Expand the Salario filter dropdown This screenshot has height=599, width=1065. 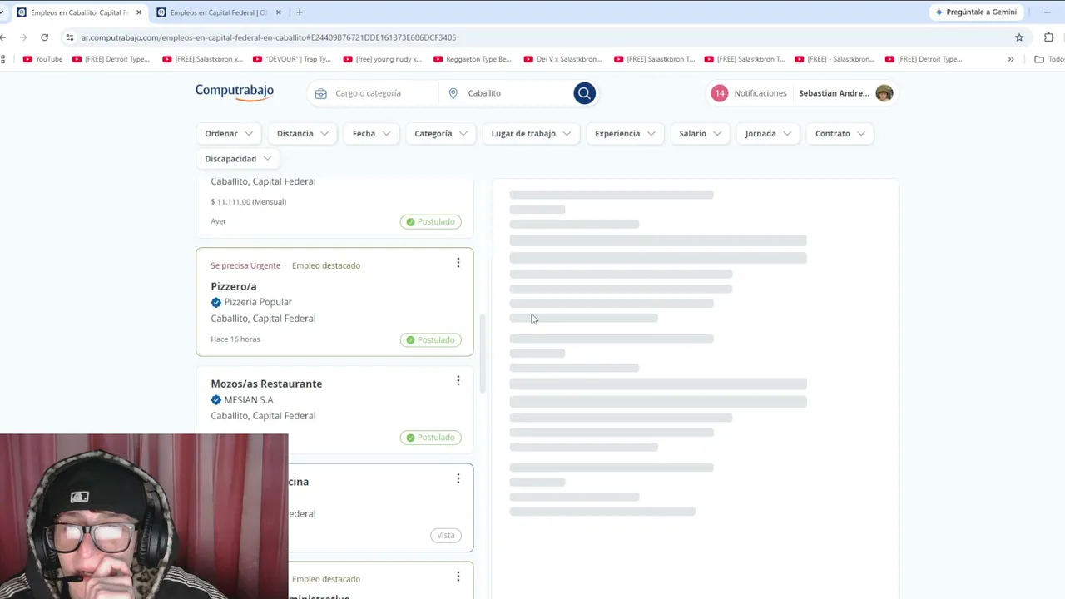[x=700, y=133]
